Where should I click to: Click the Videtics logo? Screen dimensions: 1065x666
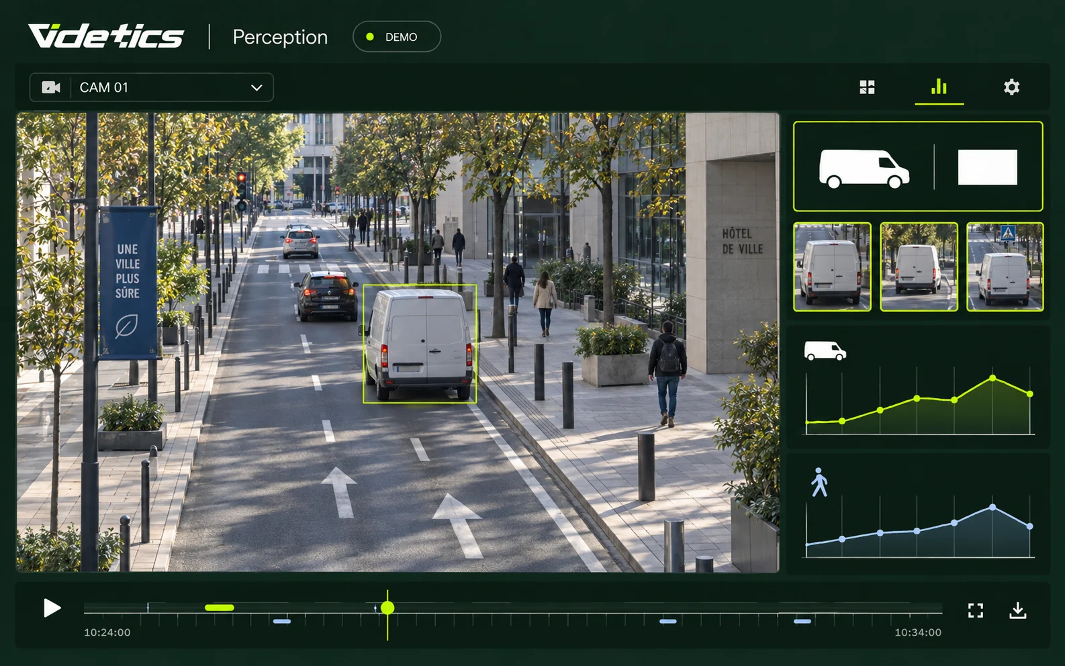pyautogui.click(x=106, y=36)
